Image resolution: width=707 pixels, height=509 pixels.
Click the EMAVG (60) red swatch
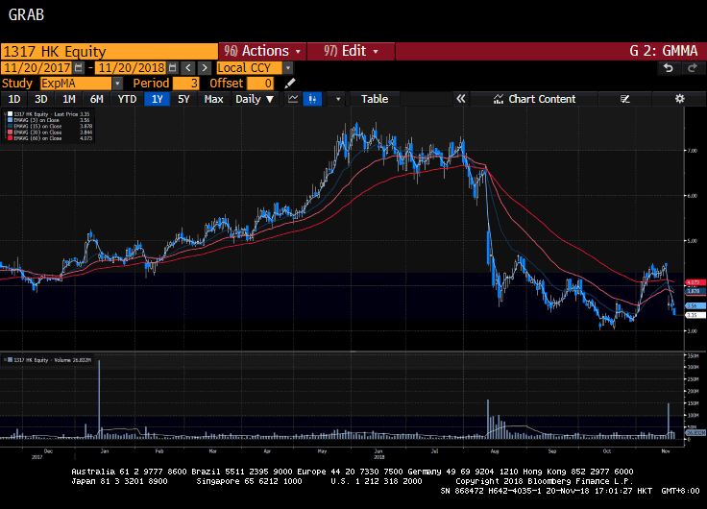coord(10,138)
